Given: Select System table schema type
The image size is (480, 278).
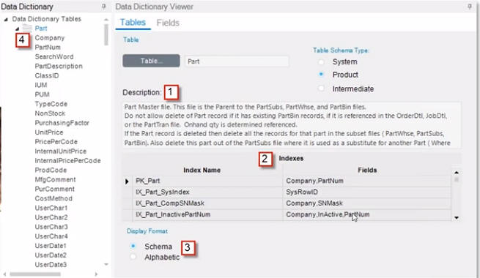Looking at the screenshot, I should point(321,61).
